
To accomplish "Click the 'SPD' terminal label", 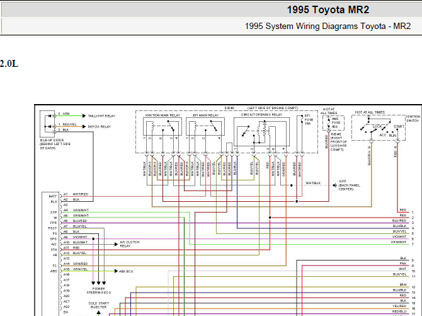I will (54, 239).
